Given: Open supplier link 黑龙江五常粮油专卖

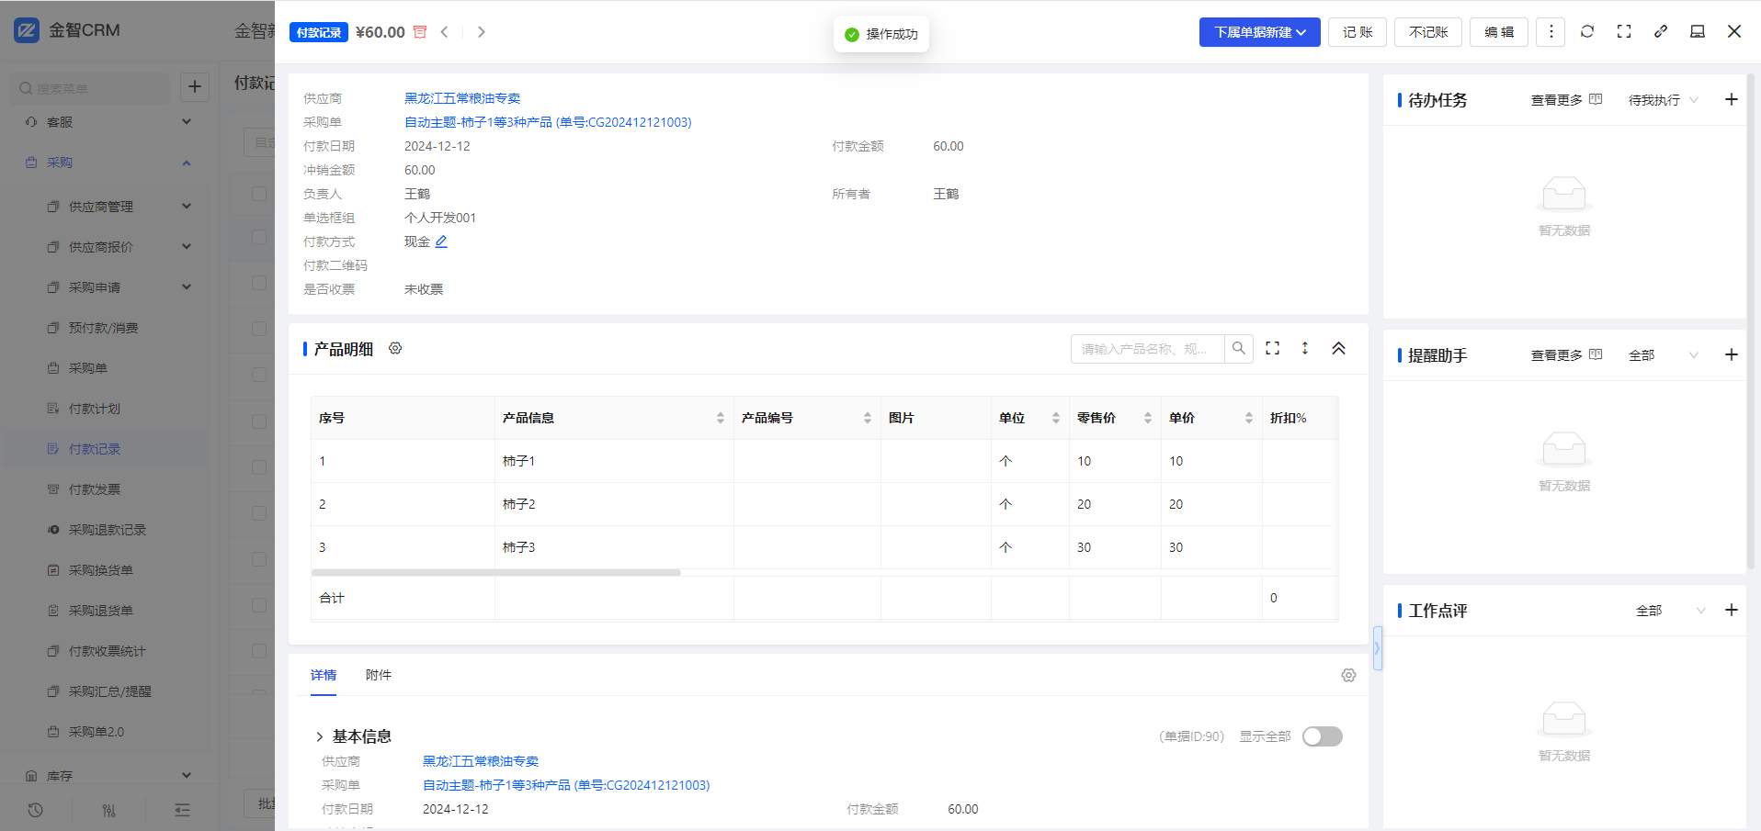Looking at the screenshot, I should click(462, 98).
